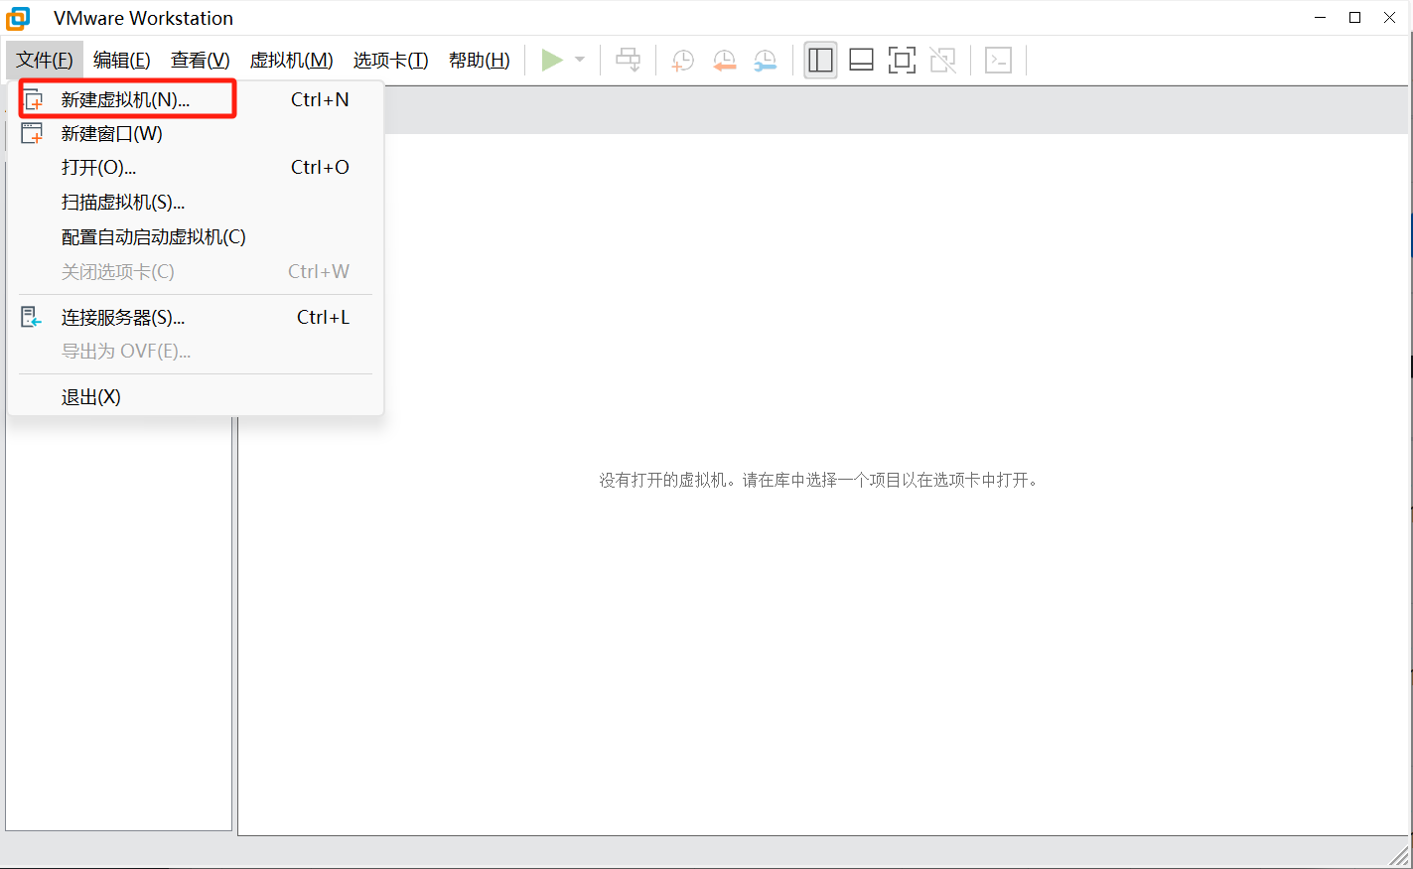Send Ctrl+Alt+Del to virtual machine icon

(x=629, y=61)
